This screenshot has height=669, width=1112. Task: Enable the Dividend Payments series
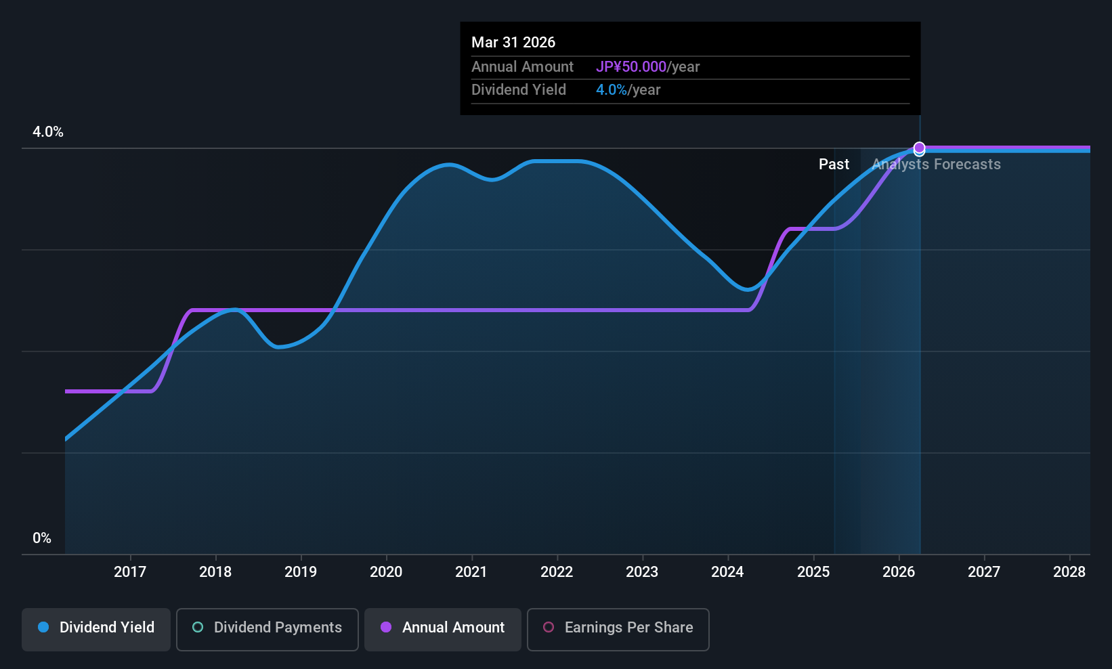click(x=267, y=629)
